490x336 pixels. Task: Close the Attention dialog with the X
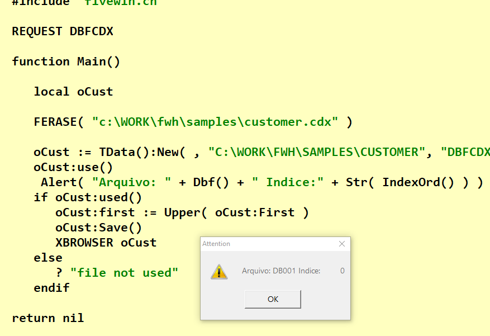pos(342,244)
